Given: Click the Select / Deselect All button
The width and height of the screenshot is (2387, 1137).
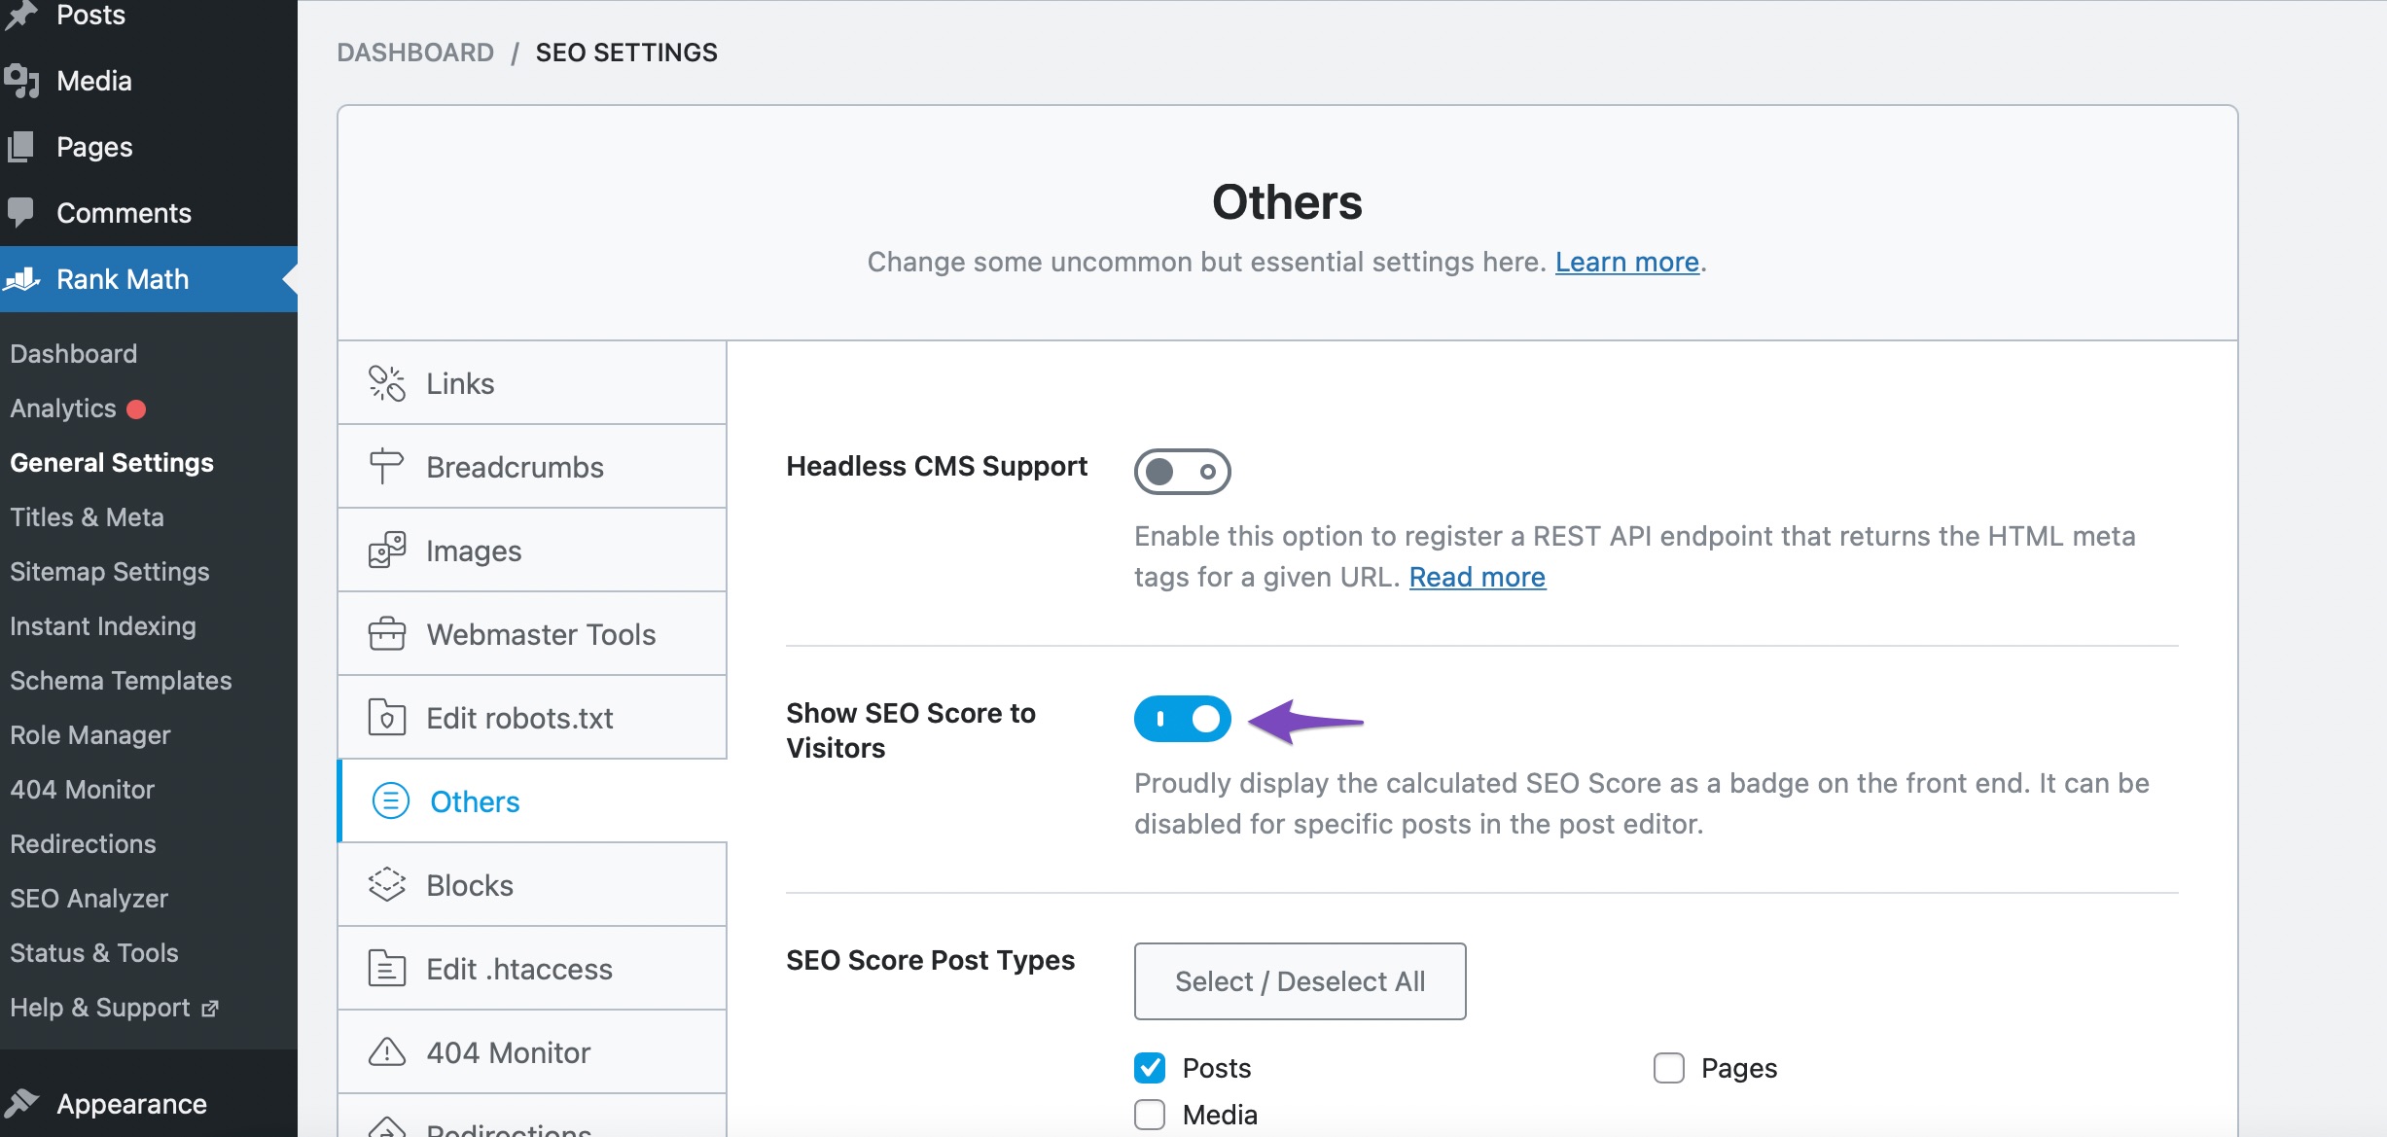Looking at the screenshot, I should tap(1300, 981).
